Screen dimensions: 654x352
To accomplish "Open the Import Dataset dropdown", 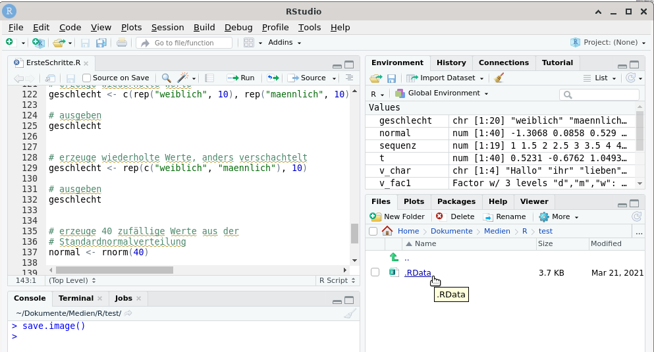I will coord(445,78).
